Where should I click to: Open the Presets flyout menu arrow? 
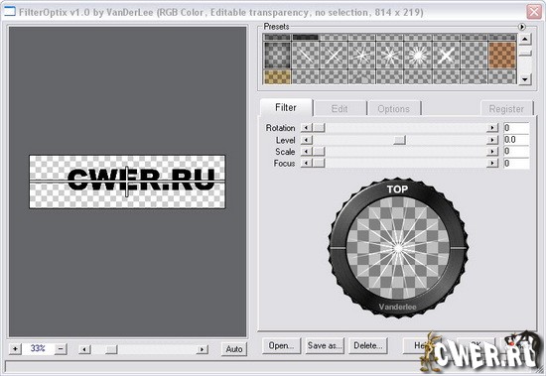521,27
